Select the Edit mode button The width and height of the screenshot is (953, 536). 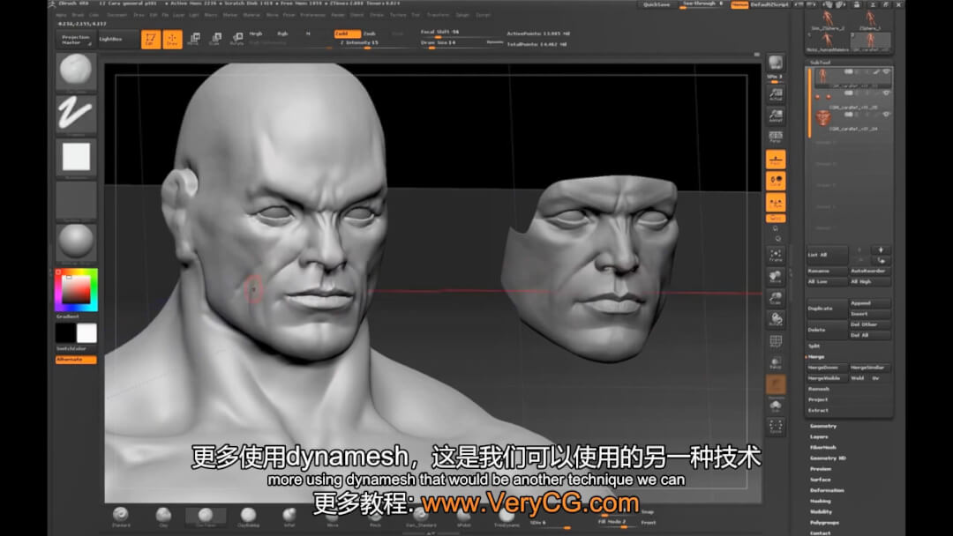pos(151,40)
